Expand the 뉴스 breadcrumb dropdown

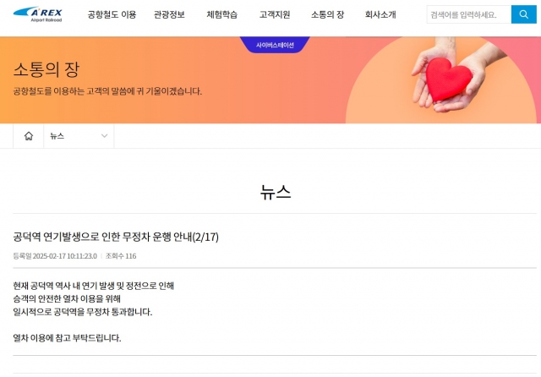click(79, 136)
